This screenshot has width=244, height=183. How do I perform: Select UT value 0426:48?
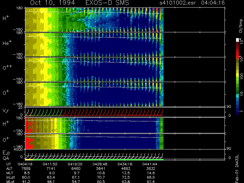100,164
